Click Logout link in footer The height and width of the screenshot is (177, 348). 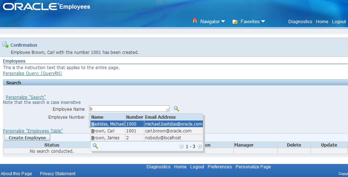coord(197,167)
